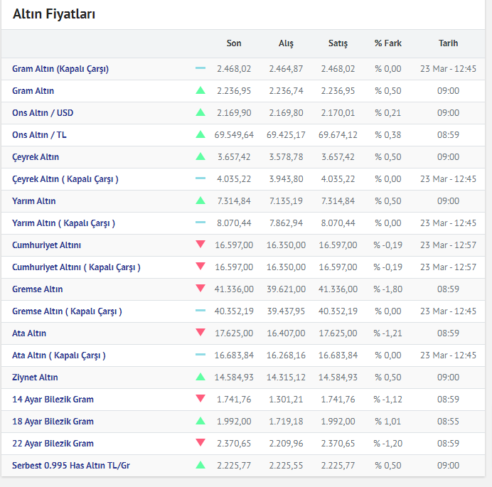Click the Tarih column header

pyautogui.click(x=449, y=43)
